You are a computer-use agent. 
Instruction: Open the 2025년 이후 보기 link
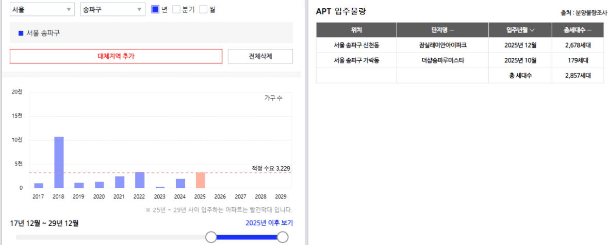(269, 223)
